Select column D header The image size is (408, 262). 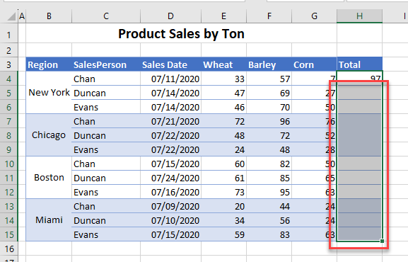pos(170,16)
